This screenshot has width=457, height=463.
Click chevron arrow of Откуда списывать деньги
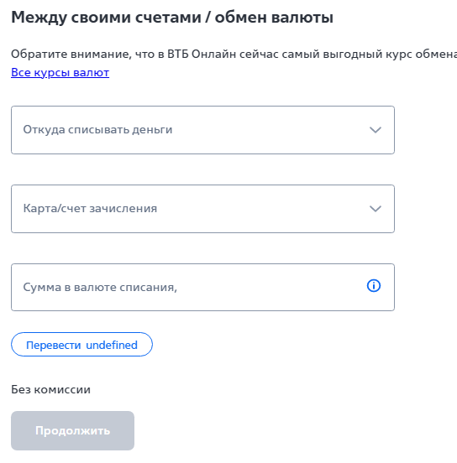376,130
